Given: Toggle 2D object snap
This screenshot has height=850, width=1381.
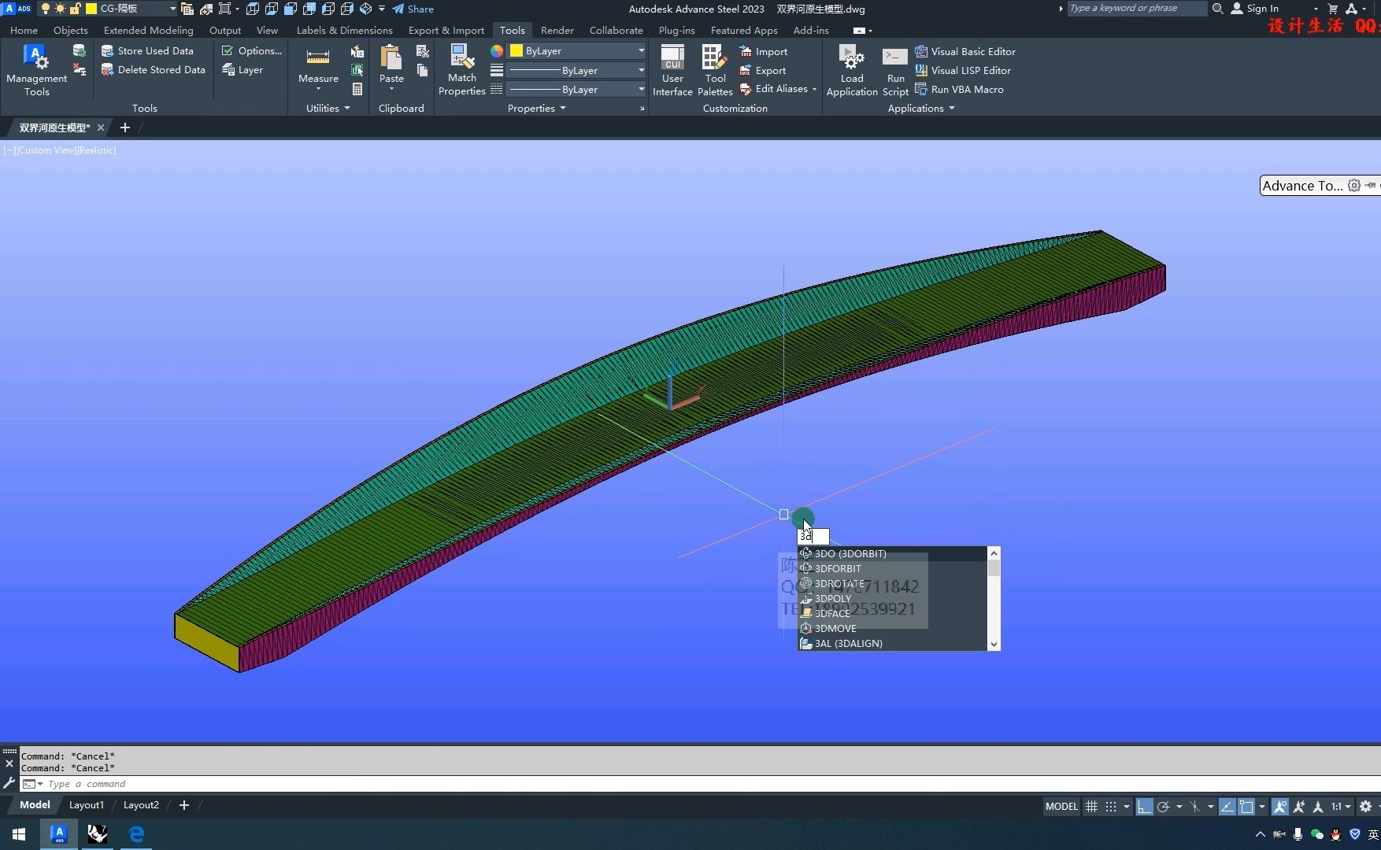Looking at the screenshot, I should coord(1246,806).
